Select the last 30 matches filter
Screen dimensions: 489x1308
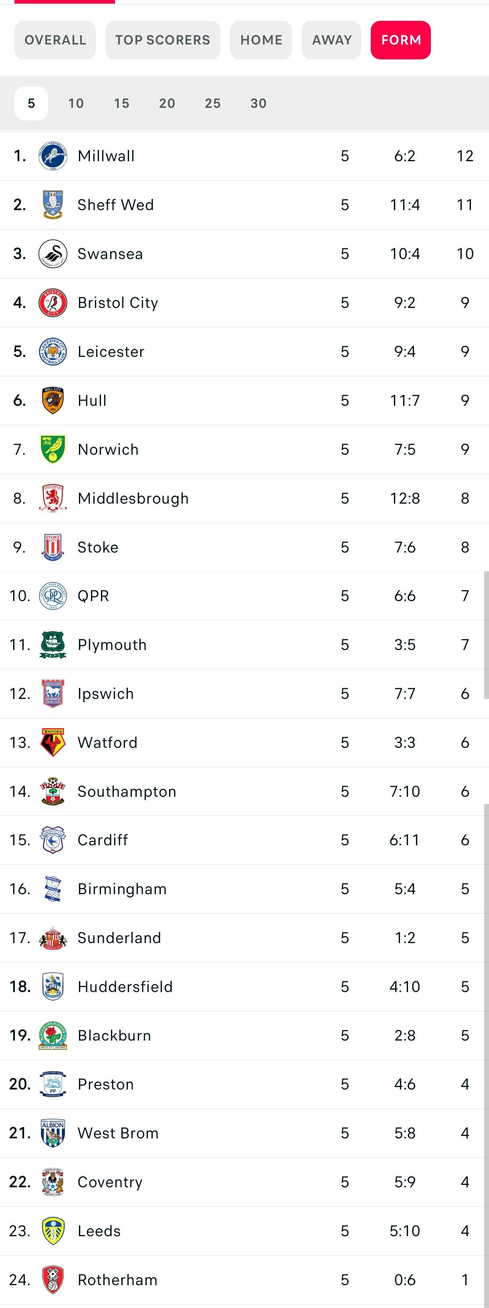(x=259, y=103)
